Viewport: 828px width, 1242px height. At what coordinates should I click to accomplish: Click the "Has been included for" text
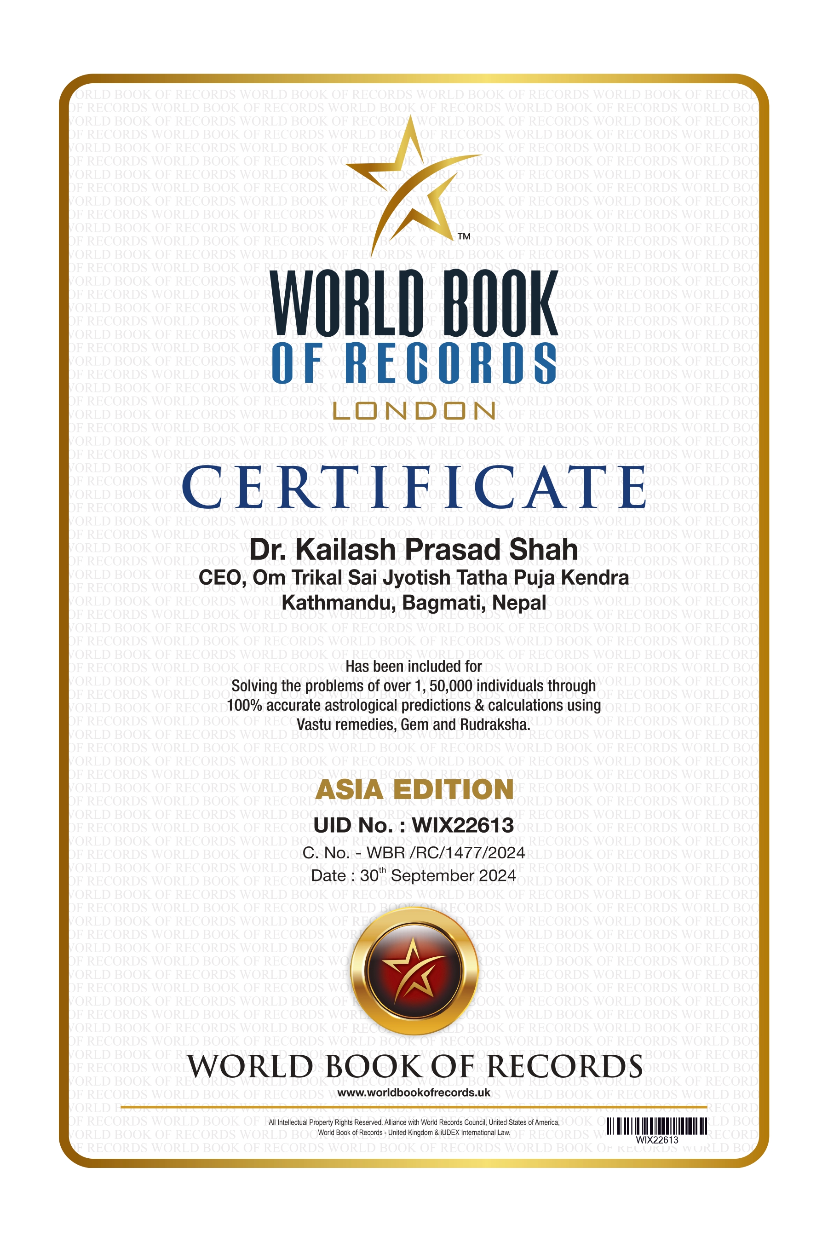click(414, 667)
